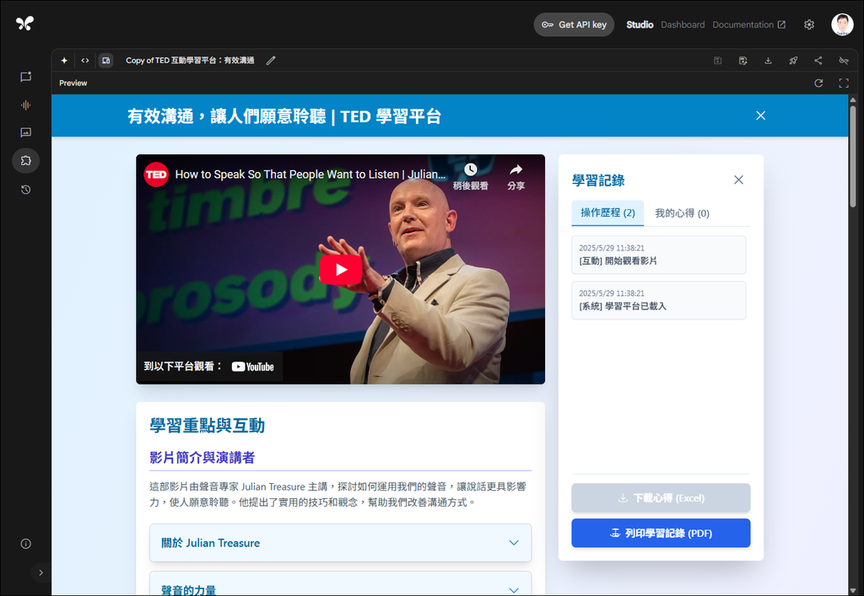Open the video title How to Speak link
The image size is (864, 596).
pos(310,175)
